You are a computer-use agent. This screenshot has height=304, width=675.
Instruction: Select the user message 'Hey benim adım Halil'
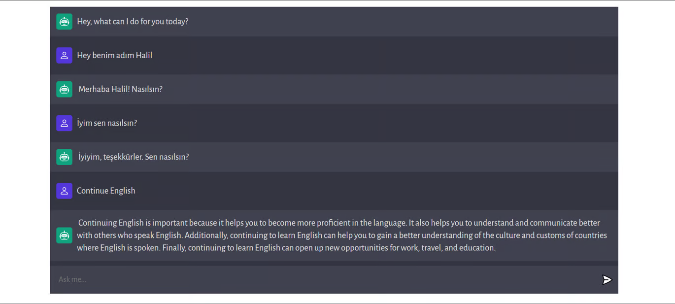click(114, 56)
